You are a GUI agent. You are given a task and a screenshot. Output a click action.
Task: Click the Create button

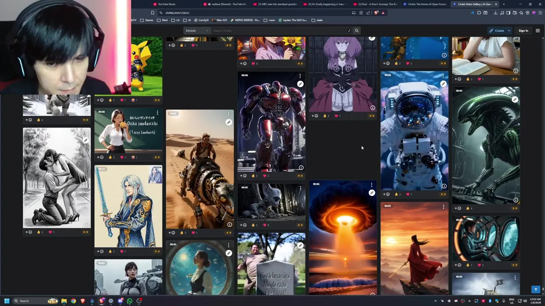point(497,31)
